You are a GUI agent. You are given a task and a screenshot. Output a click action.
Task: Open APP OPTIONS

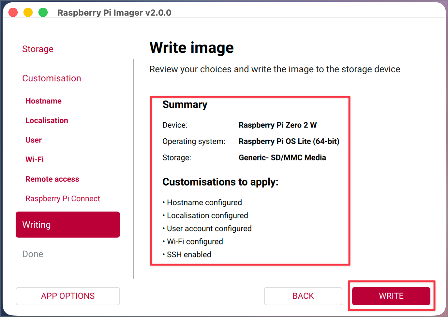pos(67,296)
